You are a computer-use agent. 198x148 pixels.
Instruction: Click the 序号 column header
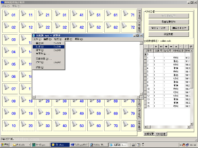(x=150, y=51)
